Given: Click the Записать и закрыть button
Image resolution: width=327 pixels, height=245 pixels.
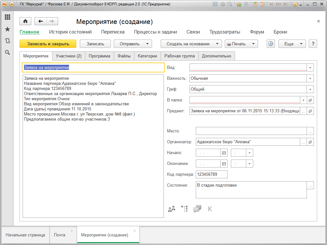Looking at the screenshot, I should pyautogui.click(x=48, y=44).
